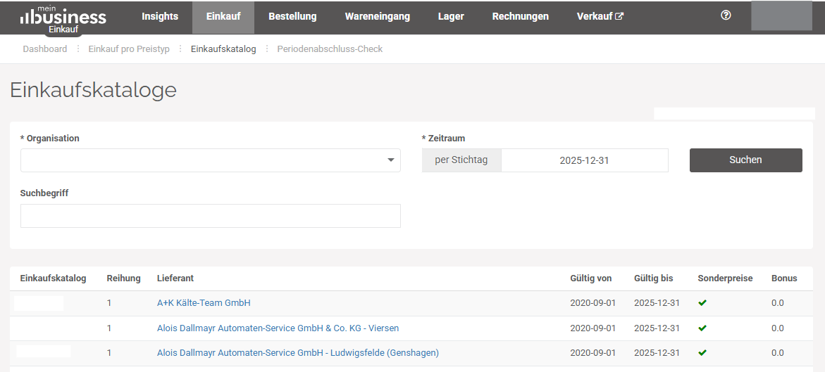Expand the Organisation dropdown arrow
Image resolution: width=825 pixels, height=372 pixels.
[391, 160]
